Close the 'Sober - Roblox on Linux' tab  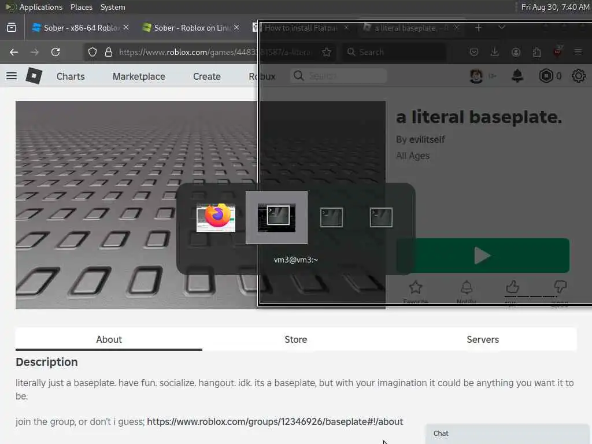(236, 28)
